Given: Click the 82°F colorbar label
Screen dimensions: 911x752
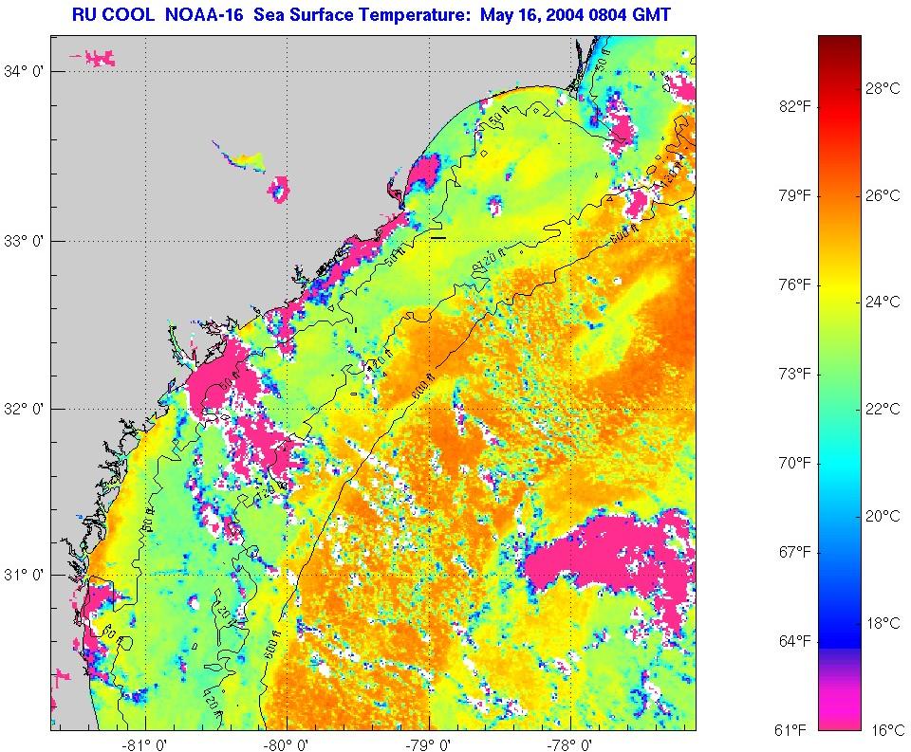Looking at the screenshot, I should tap(795, 106).
